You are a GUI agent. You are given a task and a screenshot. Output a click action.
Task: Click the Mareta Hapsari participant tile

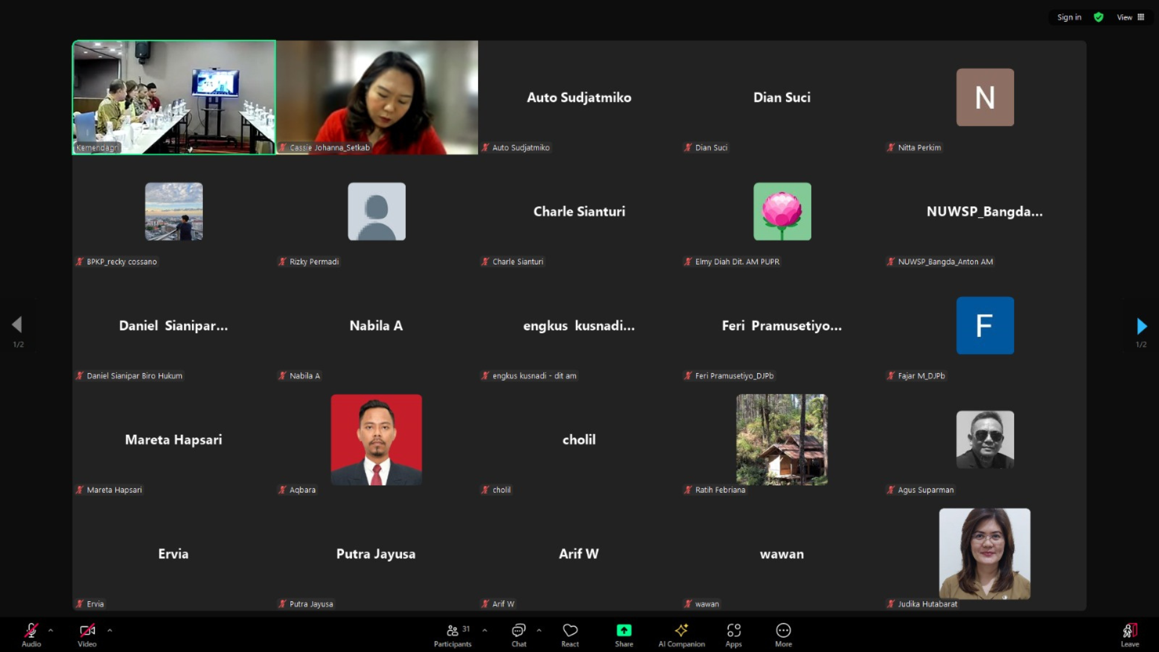[x=174, y=439]
